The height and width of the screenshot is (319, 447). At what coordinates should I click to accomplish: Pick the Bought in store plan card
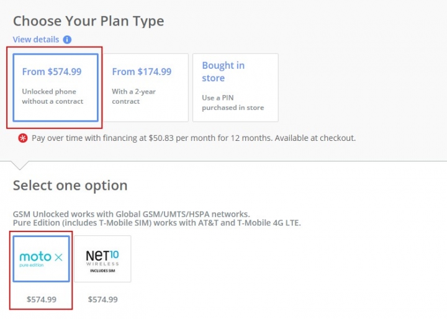click(x=235, y=88)
